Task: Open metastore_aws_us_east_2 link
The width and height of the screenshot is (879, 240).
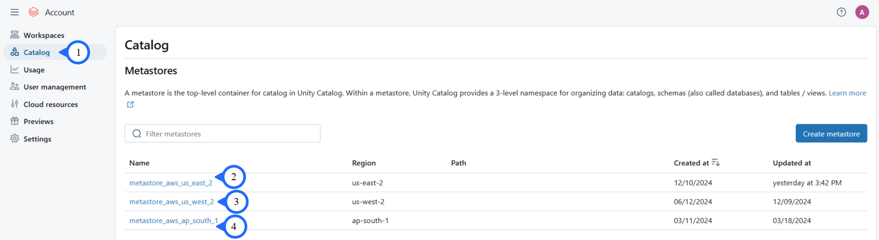Action: (170, 183)
